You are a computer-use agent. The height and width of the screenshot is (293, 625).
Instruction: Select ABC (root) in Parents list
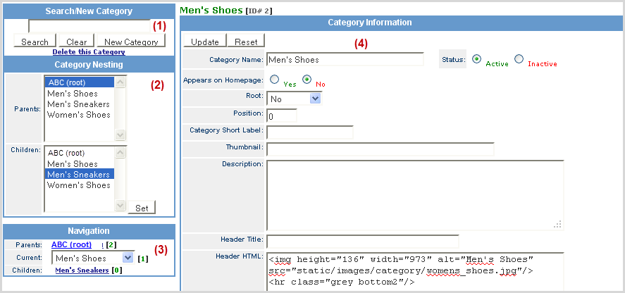click(x=78, y=82)
